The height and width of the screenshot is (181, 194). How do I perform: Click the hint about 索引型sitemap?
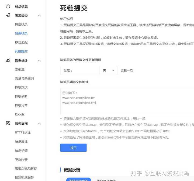pos(129,125)
